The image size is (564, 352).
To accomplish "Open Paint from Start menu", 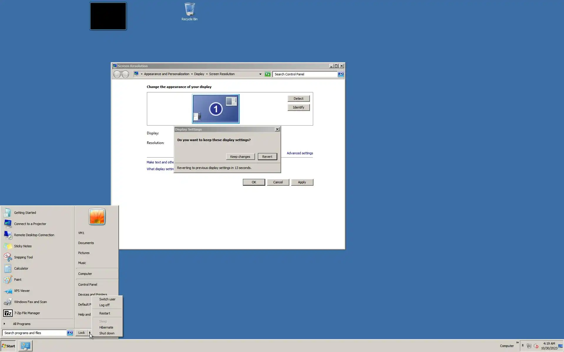I will [x=18, y=280].
